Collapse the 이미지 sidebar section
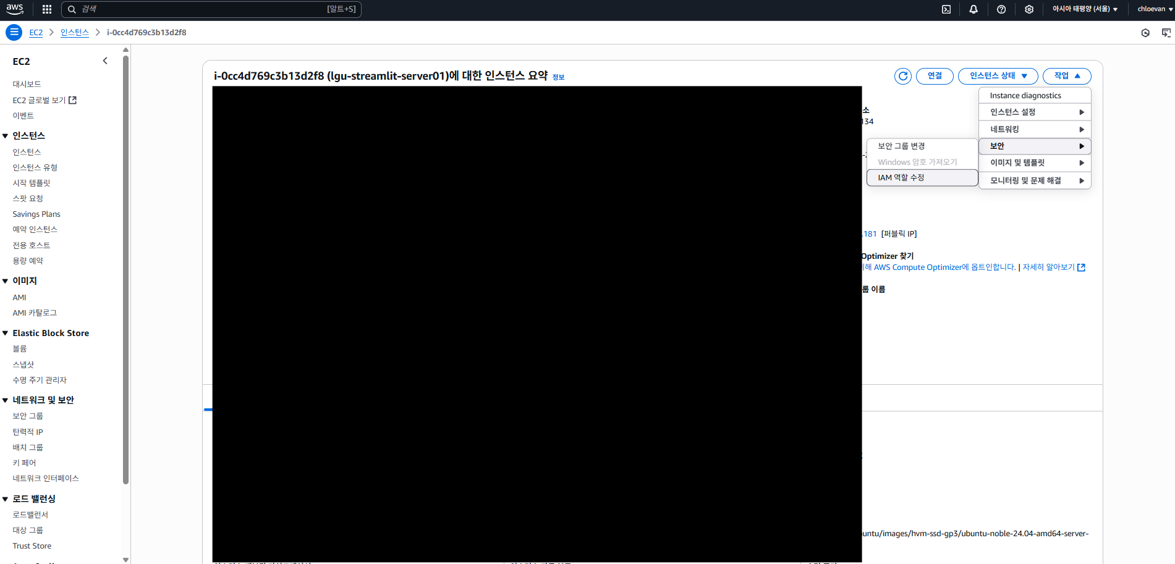The height and width of the screenshot is (564, 1175). click(5, 281)
